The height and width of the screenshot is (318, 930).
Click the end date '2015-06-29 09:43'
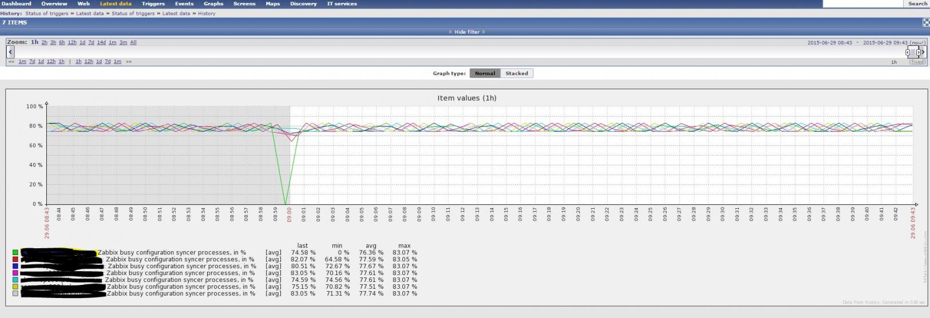(885, 43)
